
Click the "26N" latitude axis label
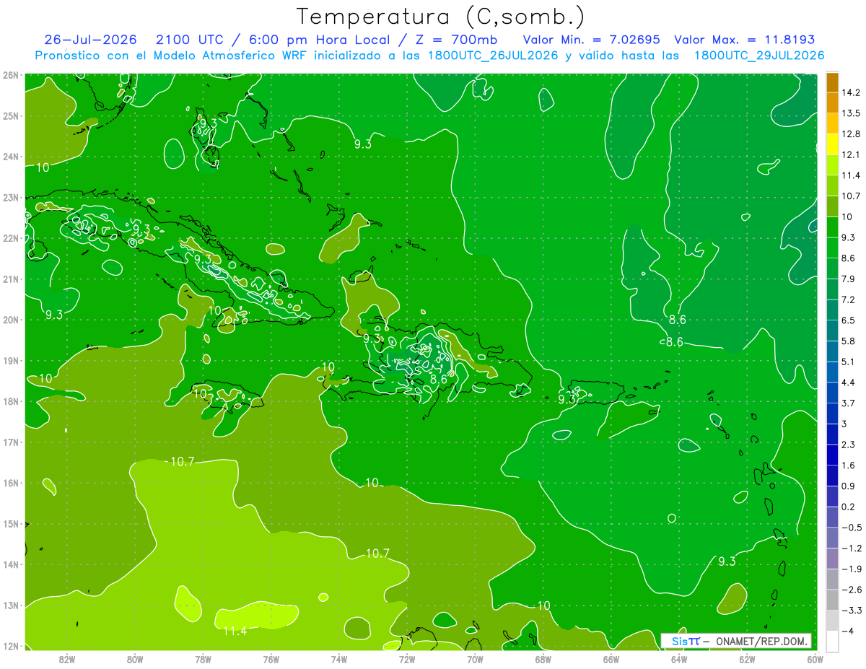(11, 74)
